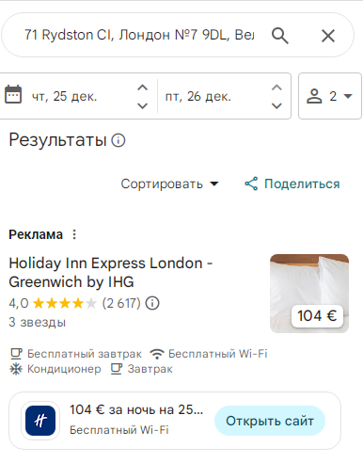Click the 3 звезды text

38,322
